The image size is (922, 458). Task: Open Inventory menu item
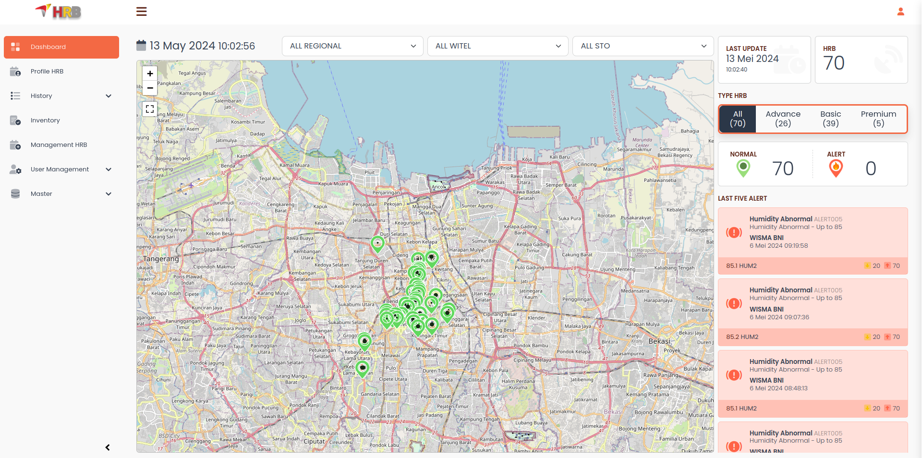tap(61, 121)
